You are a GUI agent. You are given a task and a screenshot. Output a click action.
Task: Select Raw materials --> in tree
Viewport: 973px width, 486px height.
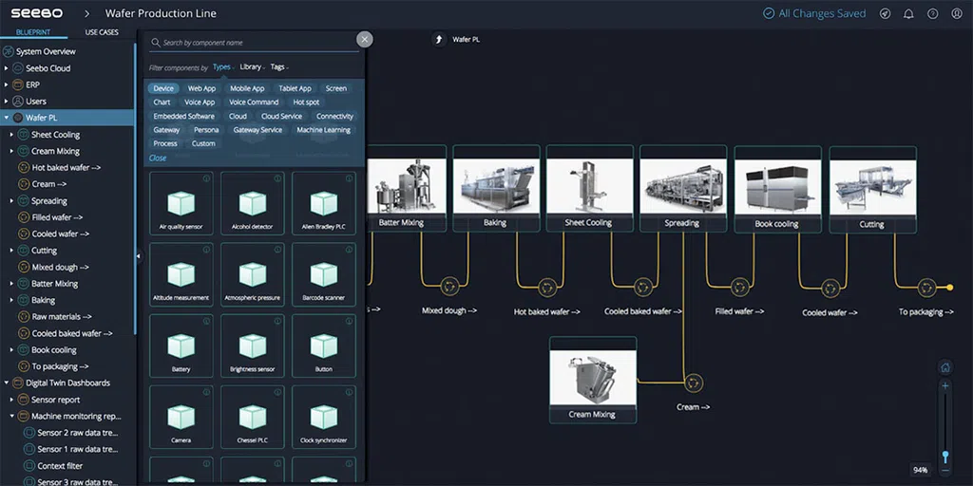62,317
